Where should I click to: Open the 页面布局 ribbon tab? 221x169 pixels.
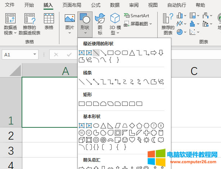coord(72,5)
